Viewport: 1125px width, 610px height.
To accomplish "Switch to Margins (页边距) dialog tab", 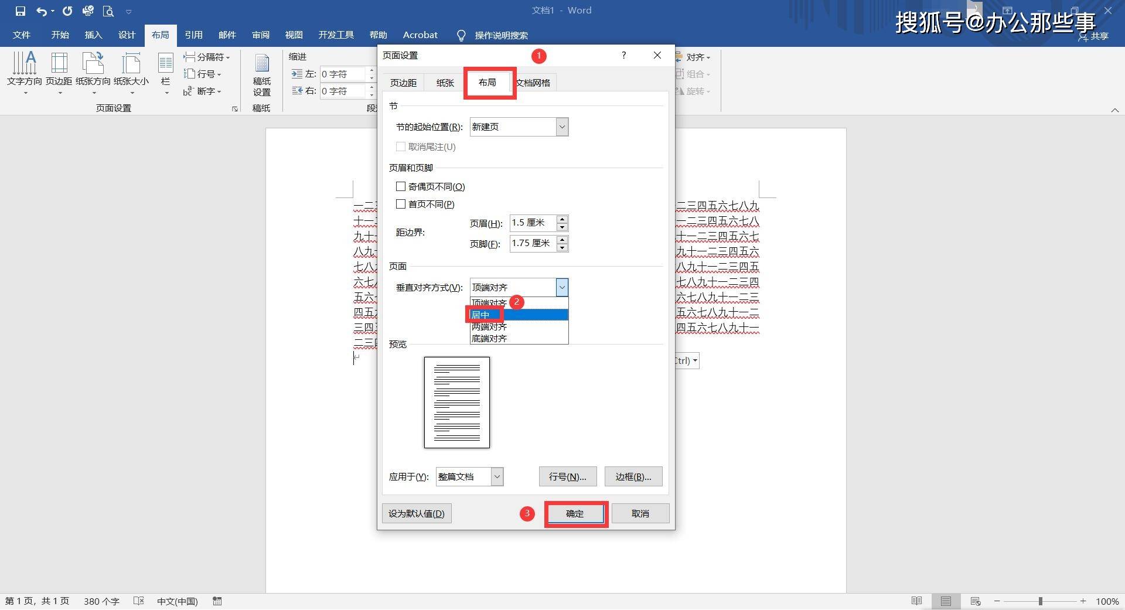I will (403, 83).
